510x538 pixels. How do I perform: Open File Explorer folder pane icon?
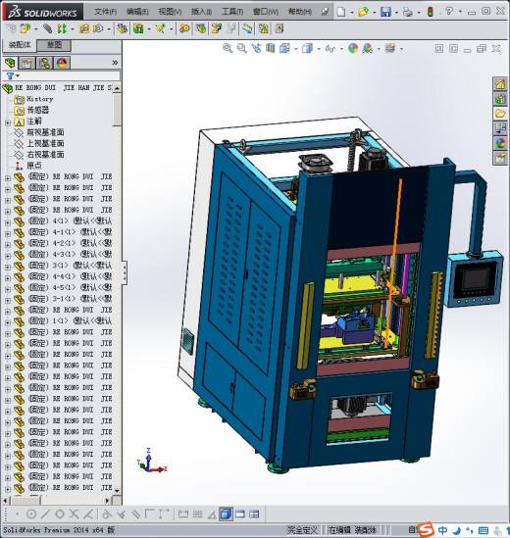coord(500,114)
